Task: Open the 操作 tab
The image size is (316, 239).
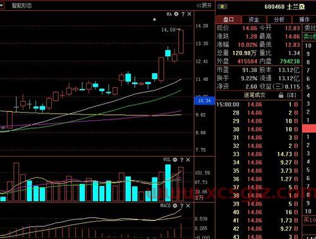Action: click(304, 20)
